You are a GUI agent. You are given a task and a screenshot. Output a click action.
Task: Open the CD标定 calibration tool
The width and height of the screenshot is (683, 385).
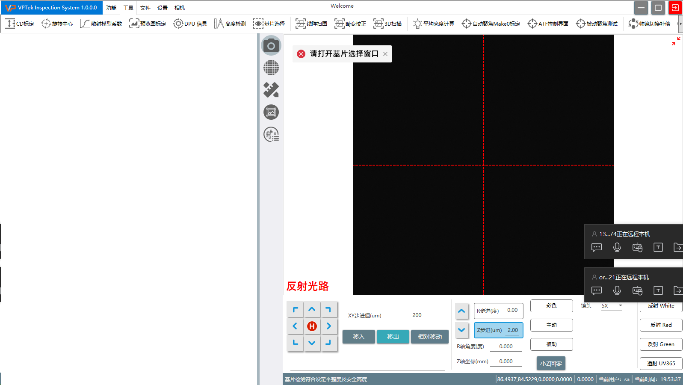click(20, 24)
